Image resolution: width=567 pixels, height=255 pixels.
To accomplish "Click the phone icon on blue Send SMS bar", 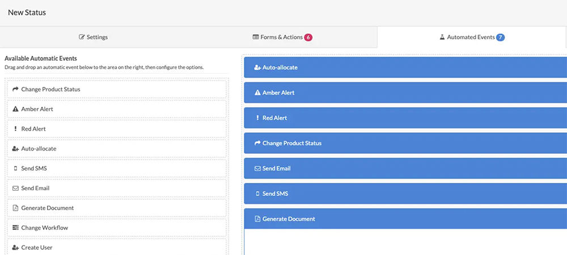I will (x=257, y=194).
